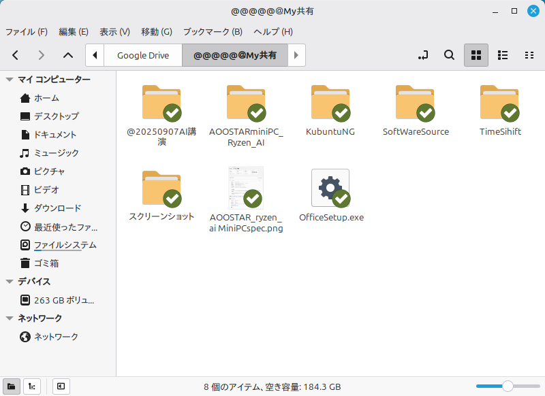The width and height of the screenshot is (545, 396).
Task: Open the ファイル (F) menu
Action: pyautogui.click(x=27, y=31)
